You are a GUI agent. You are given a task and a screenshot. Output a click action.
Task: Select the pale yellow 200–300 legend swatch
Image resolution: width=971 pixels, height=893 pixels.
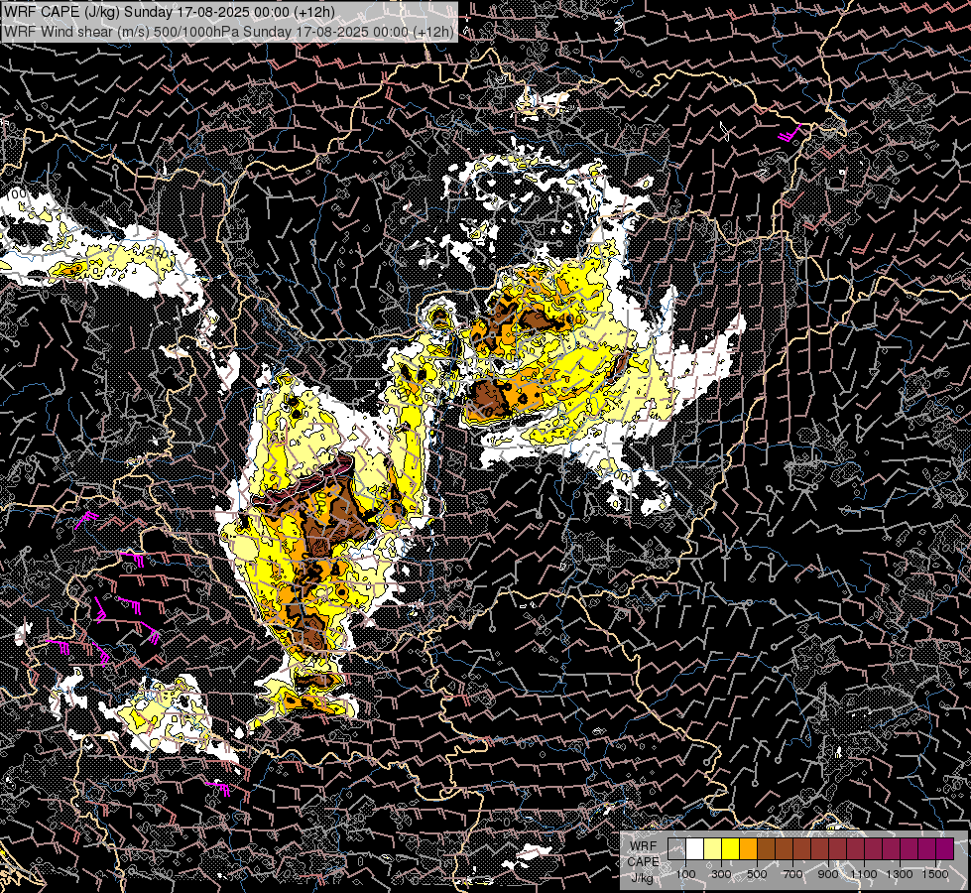pyautogui.click(x=713, y=848)
